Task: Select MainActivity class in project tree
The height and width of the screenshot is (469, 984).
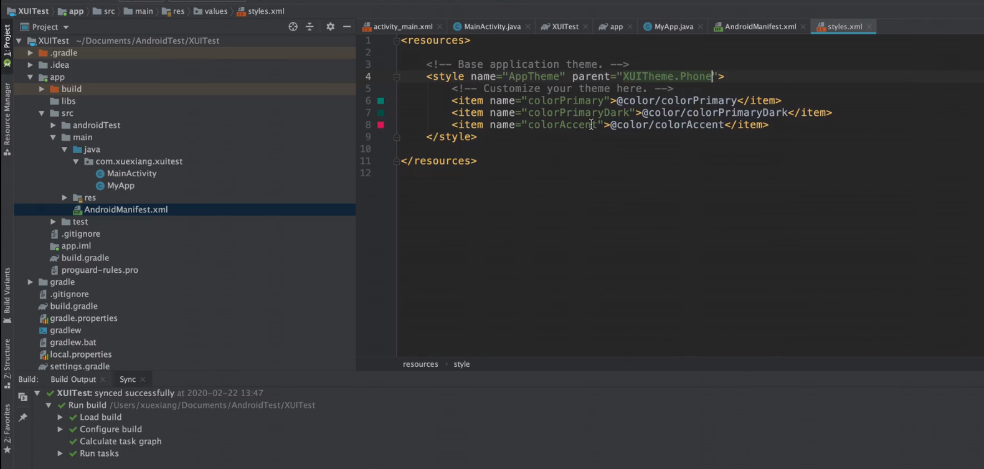Action: [131, 174]
